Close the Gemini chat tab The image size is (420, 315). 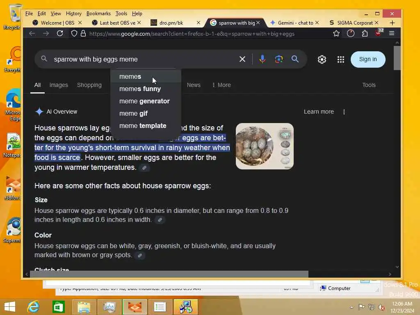pos(317,23)
